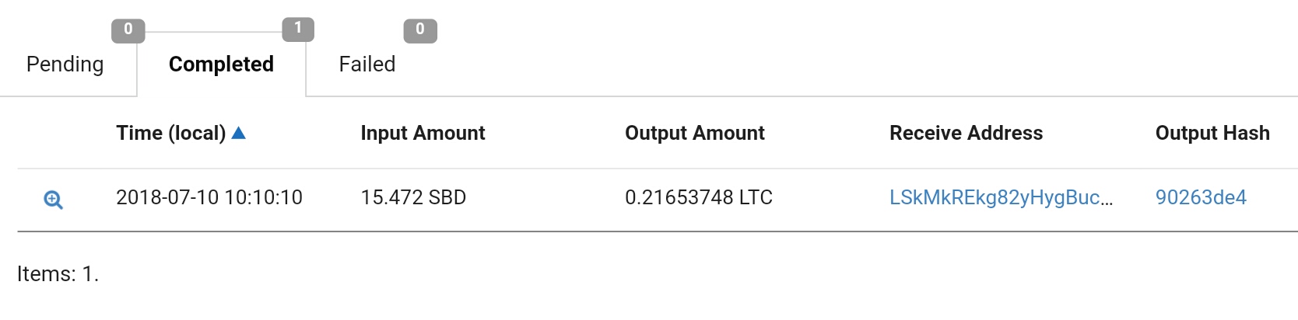The height and width of the screenshot is (320, 1298).
Task: Sort by Time (local) column header
Action: point(171,133)
